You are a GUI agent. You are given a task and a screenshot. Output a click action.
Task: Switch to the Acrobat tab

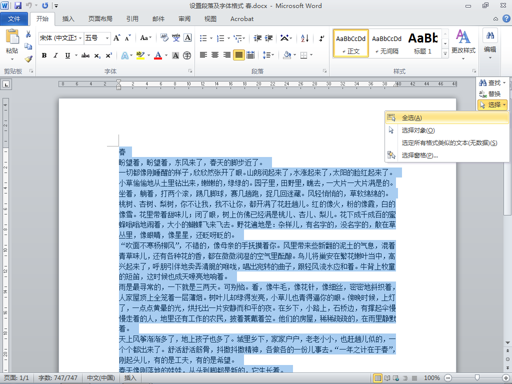click(x=242, y=19)
